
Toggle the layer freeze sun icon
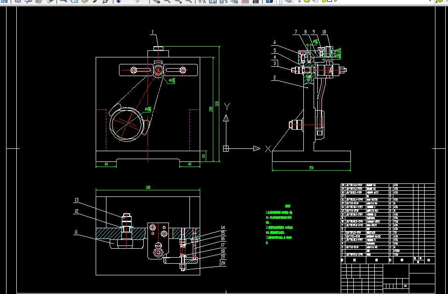[307, 1]
